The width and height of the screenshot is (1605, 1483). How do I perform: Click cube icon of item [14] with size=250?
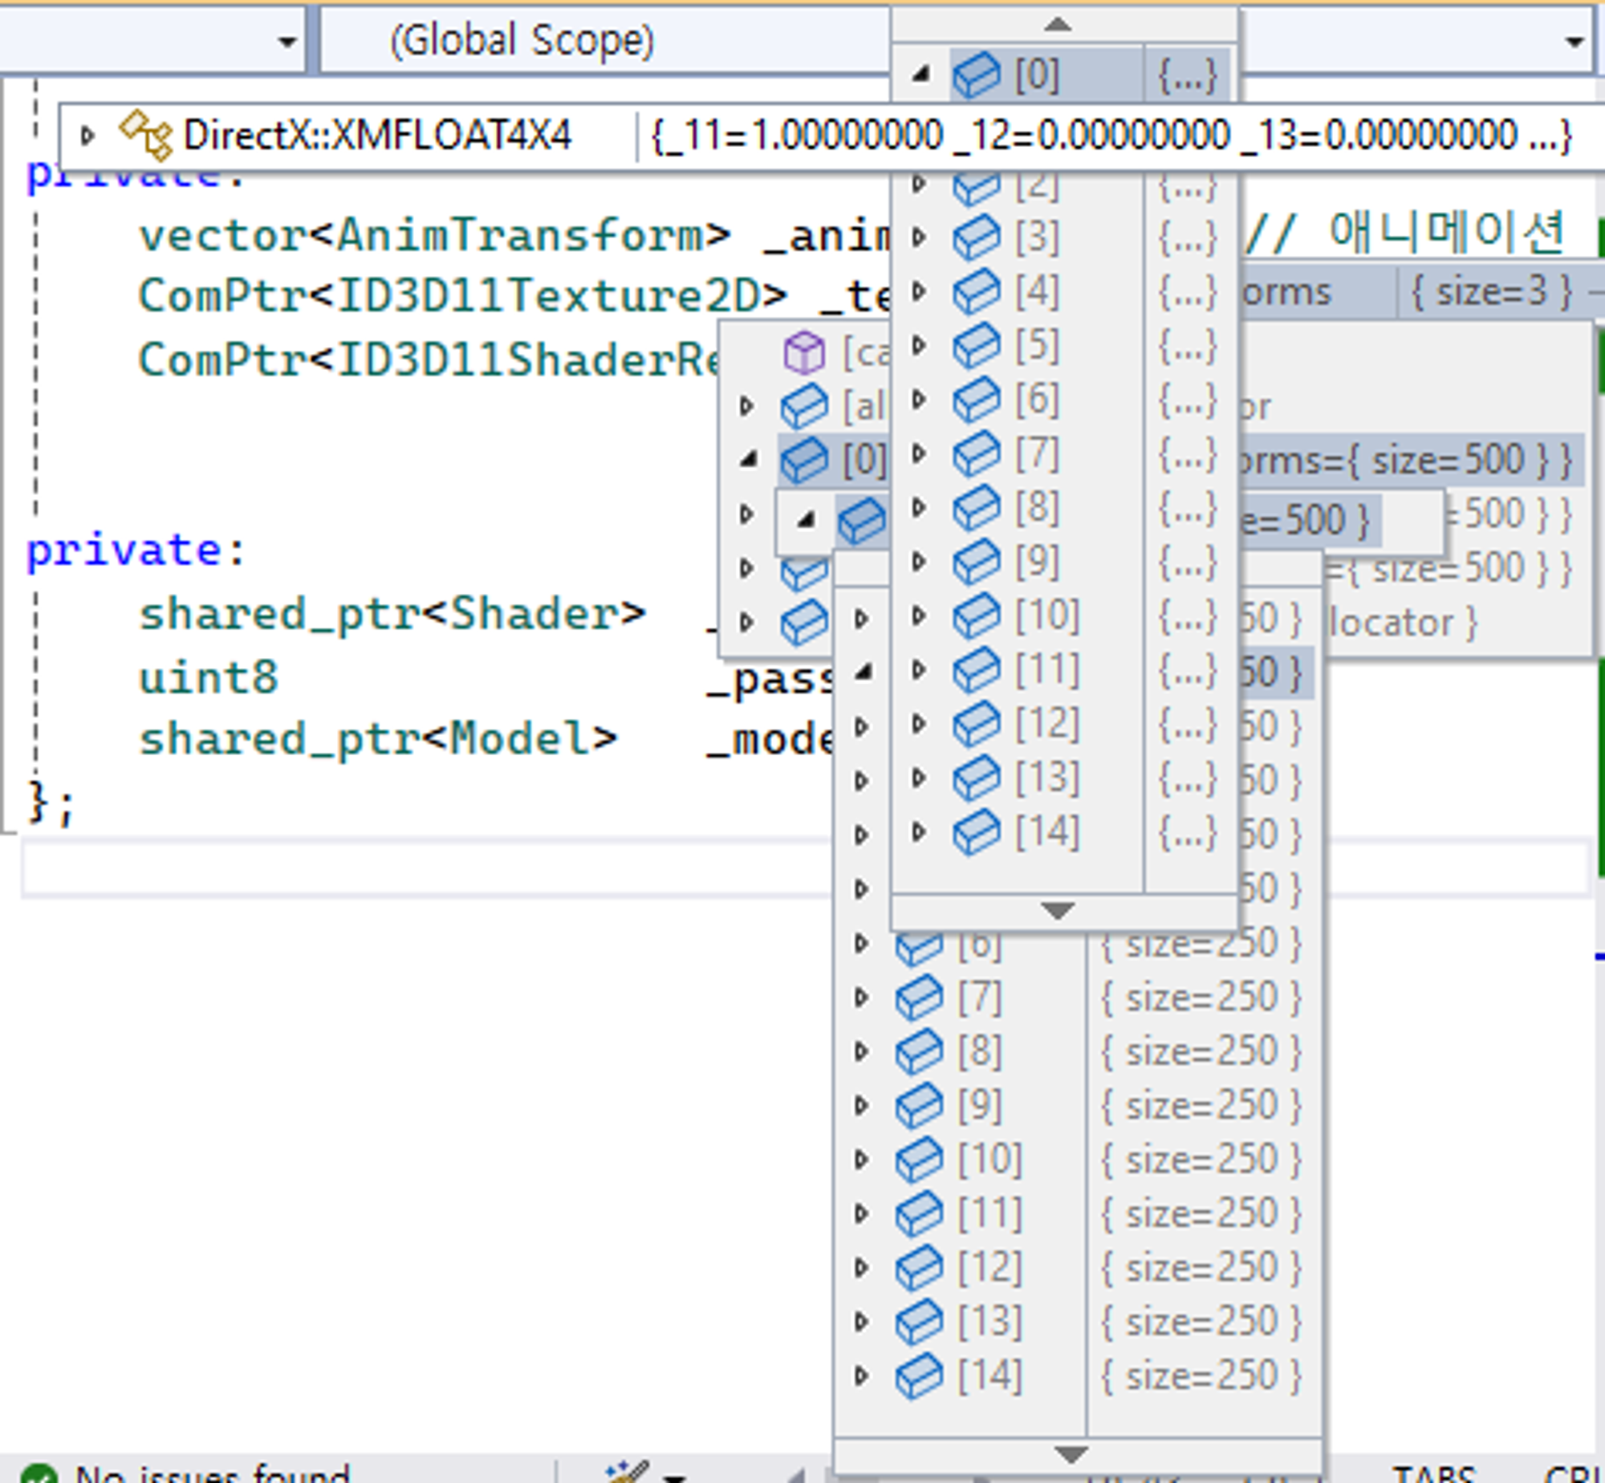919,1376
